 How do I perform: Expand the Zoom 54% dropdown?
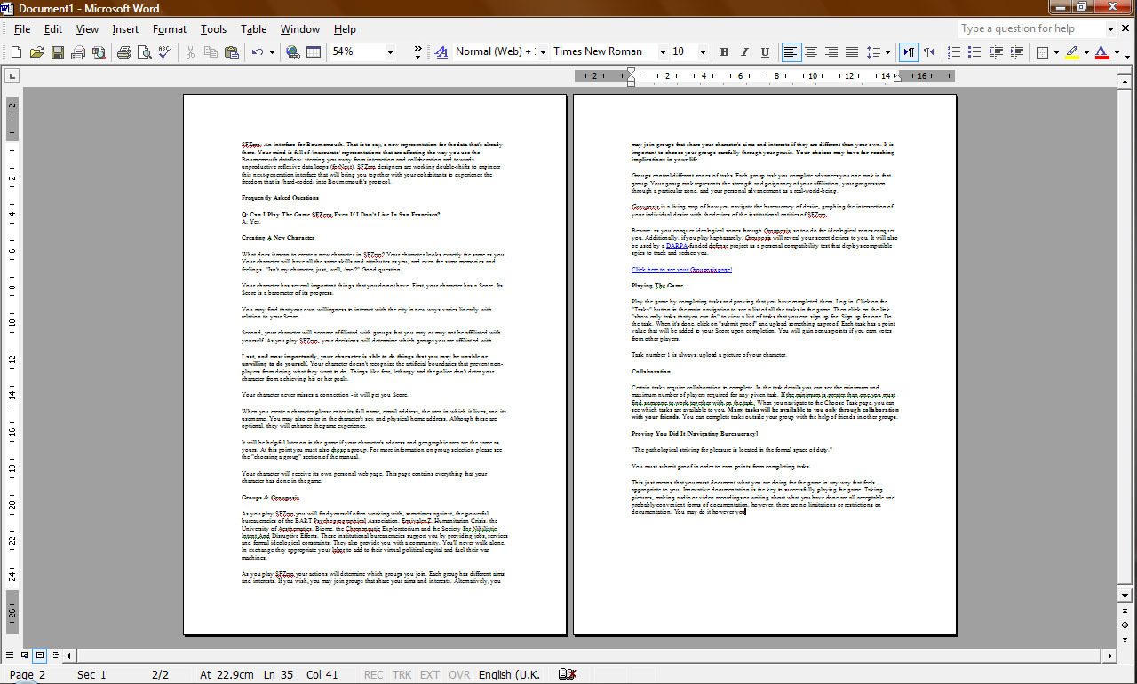pyautogui.click(x=390, y=52)
